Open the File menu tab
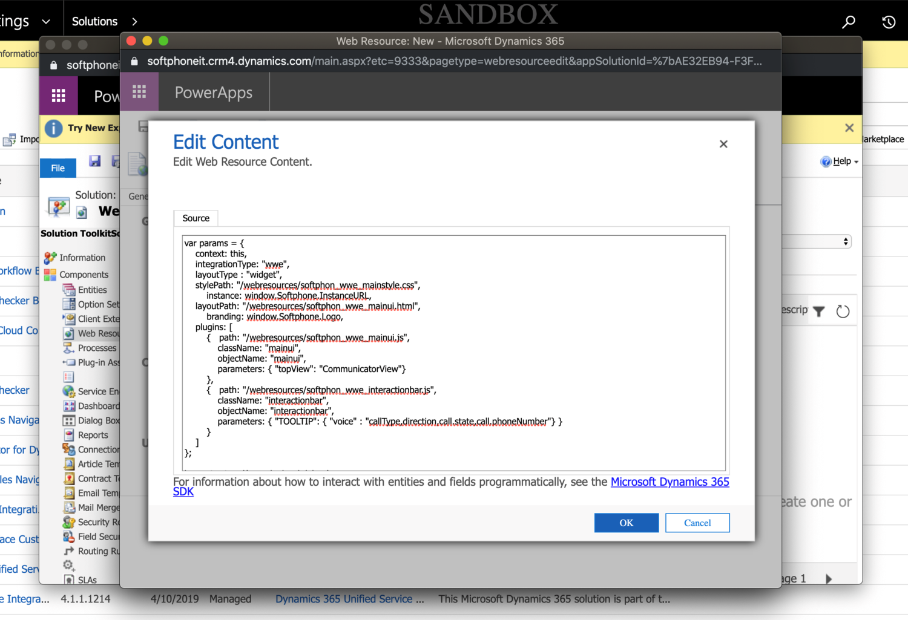The image size is (908, 620). coord(58,168)
